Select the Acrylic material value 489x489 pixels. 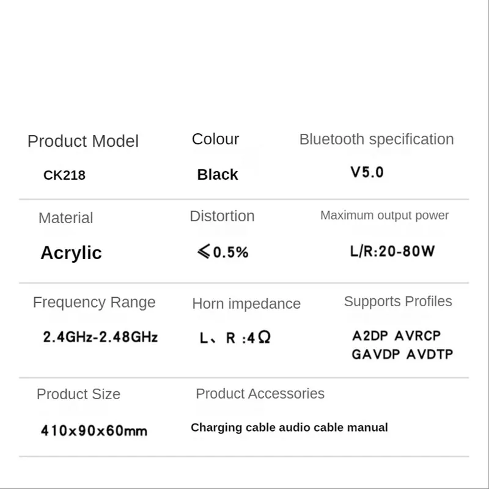pyautogui.click(x=71, y=253)
